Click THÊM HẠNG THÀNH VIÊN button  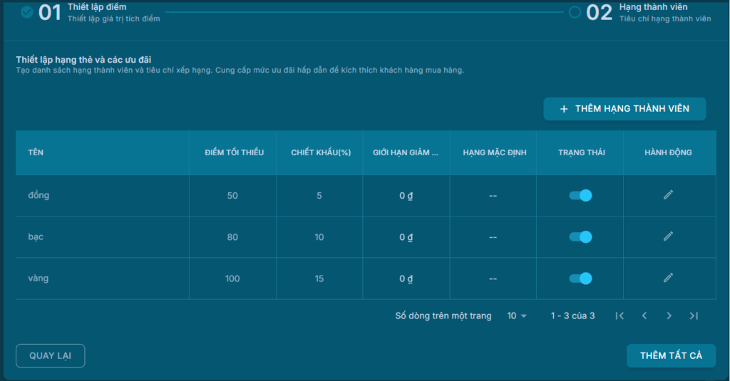tap(624, 109)
